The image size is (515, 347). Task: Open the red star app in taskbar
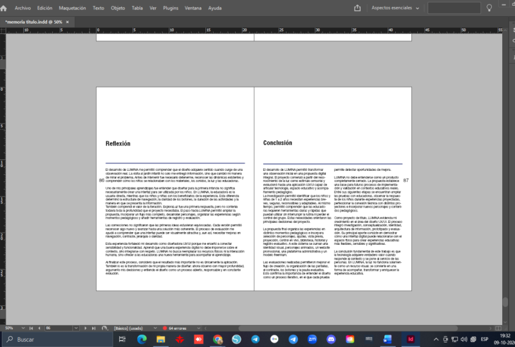tap(180, 339)
